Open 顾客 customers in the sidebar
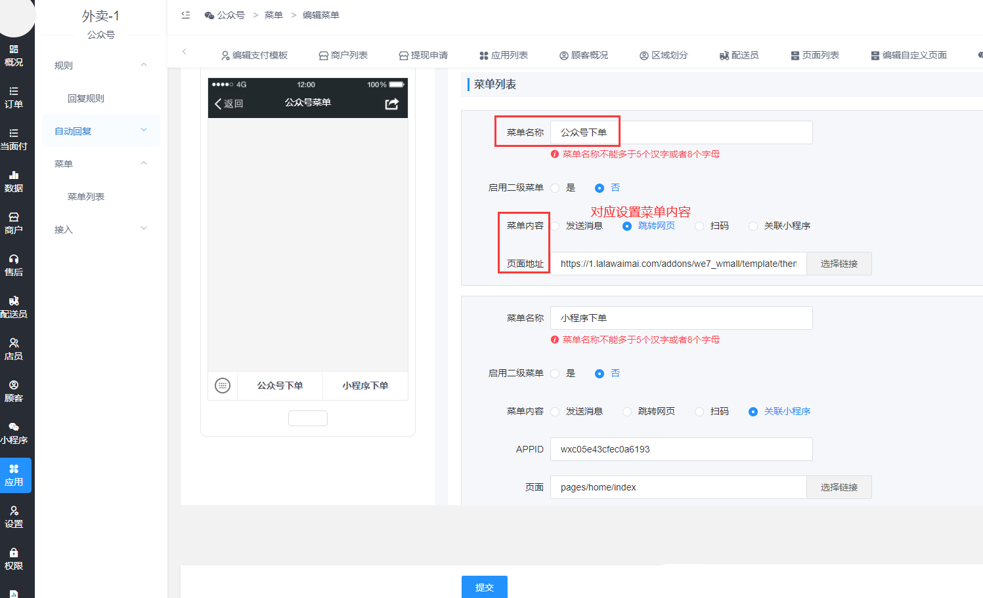 click(14, 391)
